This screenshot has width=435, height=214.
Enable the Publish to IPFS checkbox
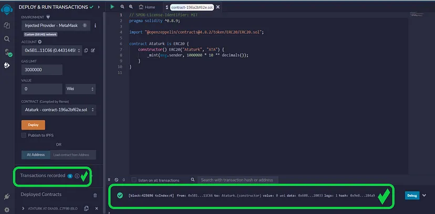(x=24, y=135)
